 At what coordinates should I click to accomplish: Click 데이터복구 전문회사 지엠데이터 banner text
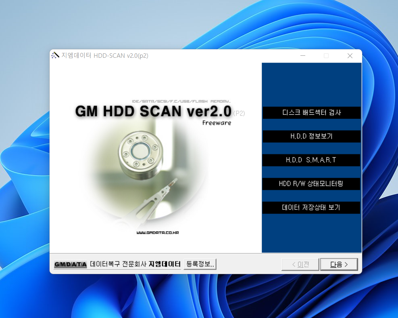135,264
